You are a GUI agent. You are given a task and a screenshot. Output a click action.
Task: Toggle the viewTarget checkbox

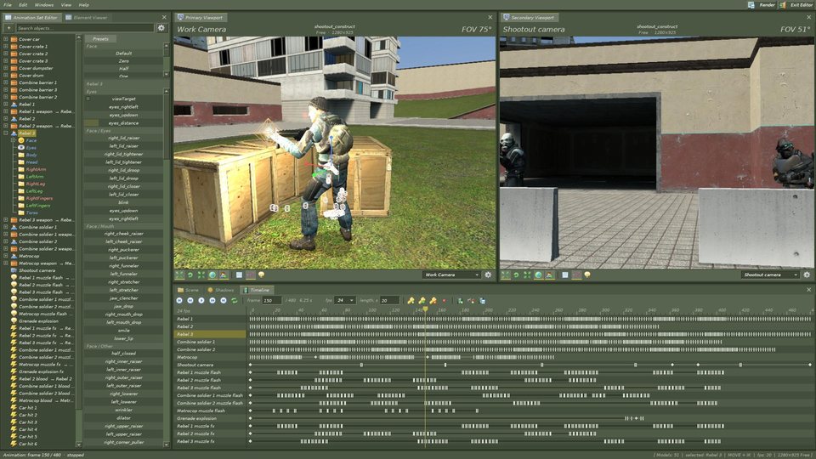coord(88,99)
